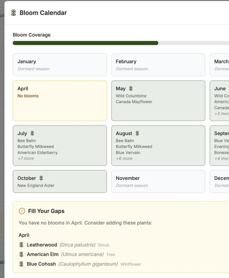Click the bloom icon next to October
This screenshot has width=229, height=278.
coord(42,178)
